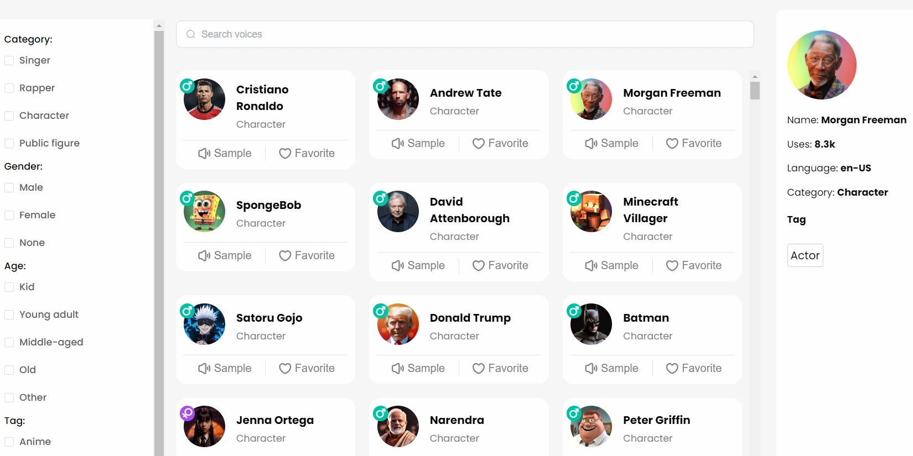Favorite the Donald Trump voice

tap(500, 368)
